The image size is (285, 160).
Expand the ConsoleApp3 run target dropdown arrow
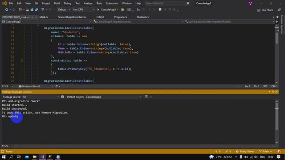click(x=118, y=10)
